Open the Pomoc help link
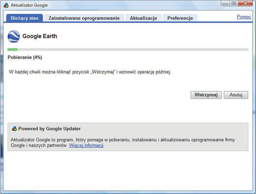Image resolution: width=256 pixels, height=194 pixels. pyautogui.click(x=244, y=17)
